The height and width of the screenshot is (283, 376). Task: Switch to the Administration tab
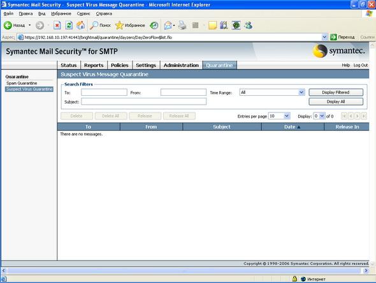tap(181, 65)
